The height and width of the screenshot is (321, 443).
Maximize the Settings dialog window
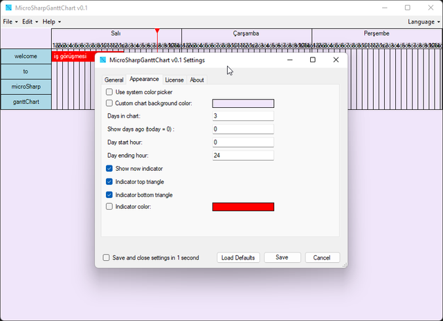tap(313, 60)
